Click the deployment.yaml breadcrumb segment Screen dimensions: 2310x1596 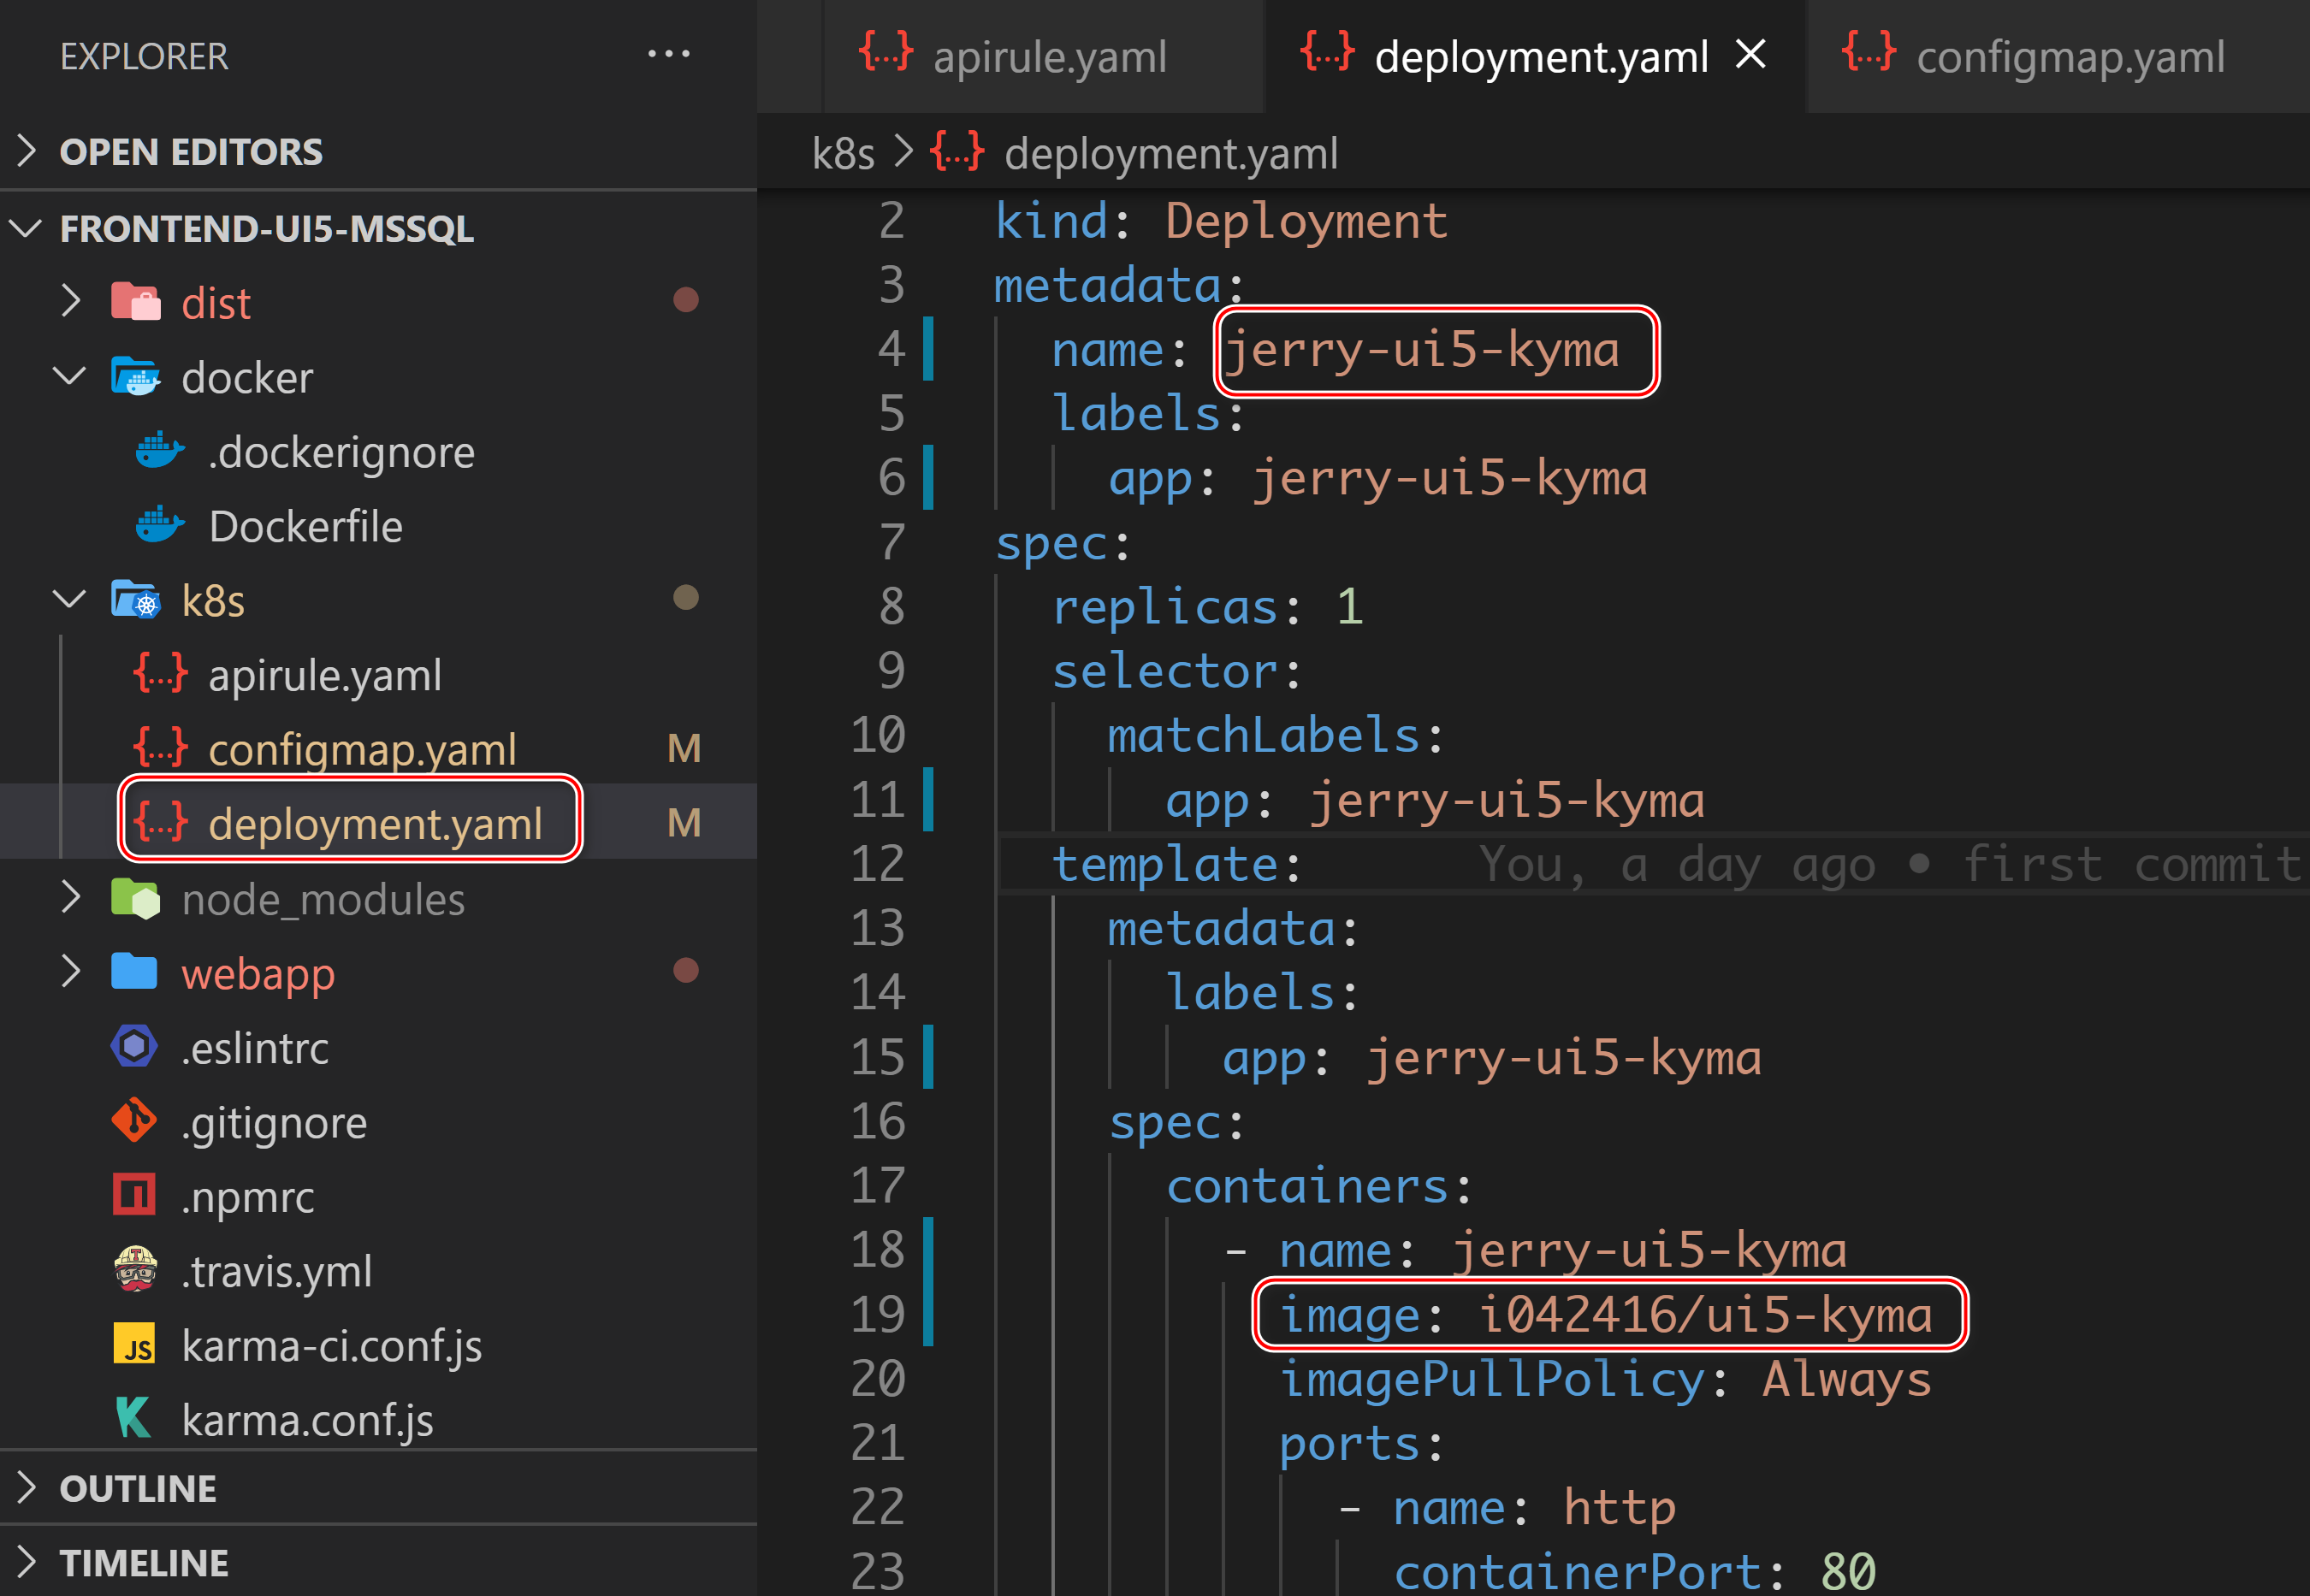point(1171,153)
